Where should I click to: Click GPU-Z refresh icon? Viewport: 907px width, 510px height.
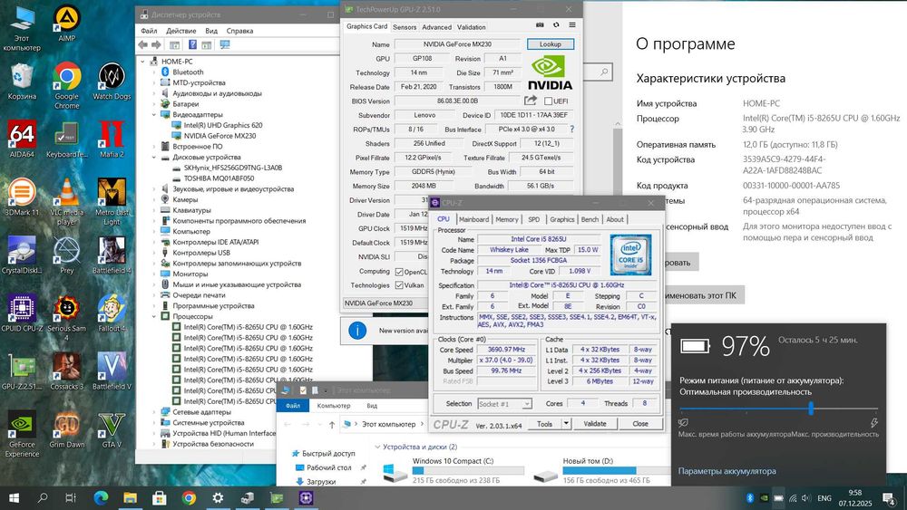(x=556, y=25)
